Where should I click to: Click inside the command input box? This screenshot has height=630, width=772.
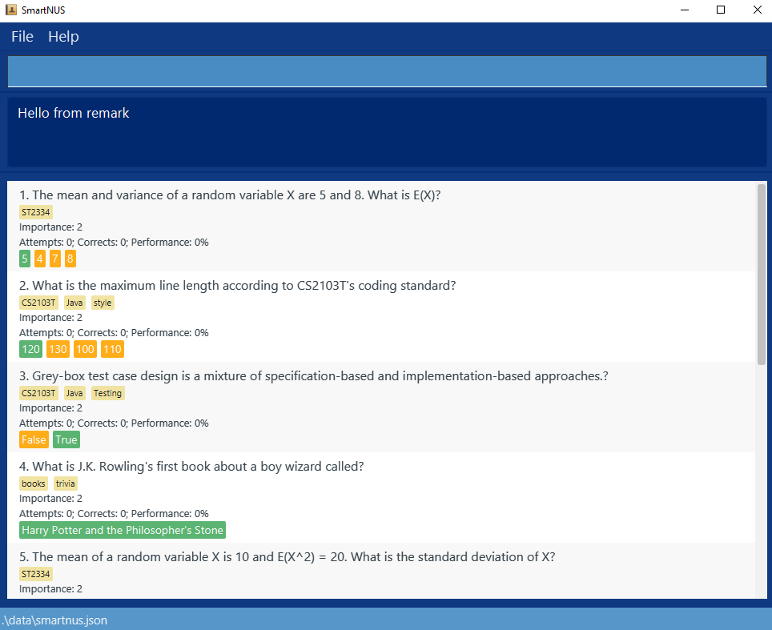click(386, 71)
